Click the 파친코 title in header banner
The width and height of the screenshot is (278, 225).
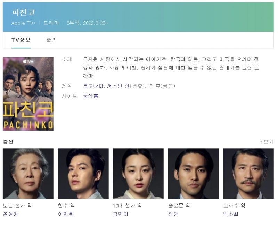tap(23, 12)
